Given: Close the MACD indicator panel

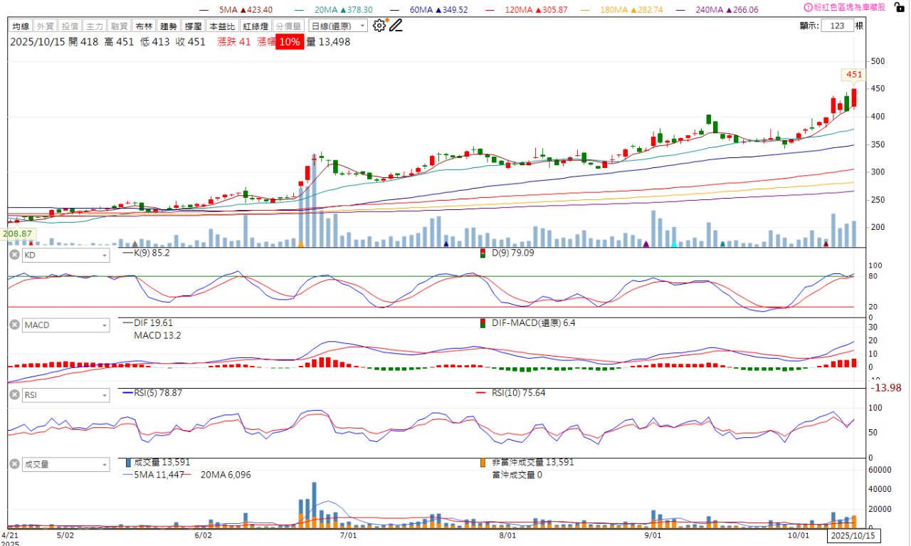Looking at the screenshot, I should point(14,325).
